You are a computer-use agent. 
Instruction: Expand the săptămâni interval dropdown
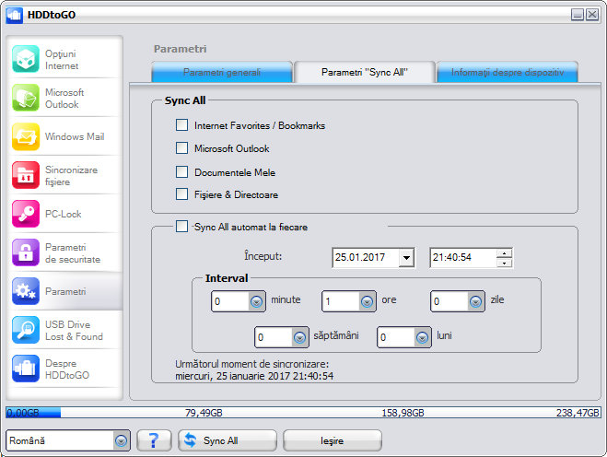[x=299, y=337]
